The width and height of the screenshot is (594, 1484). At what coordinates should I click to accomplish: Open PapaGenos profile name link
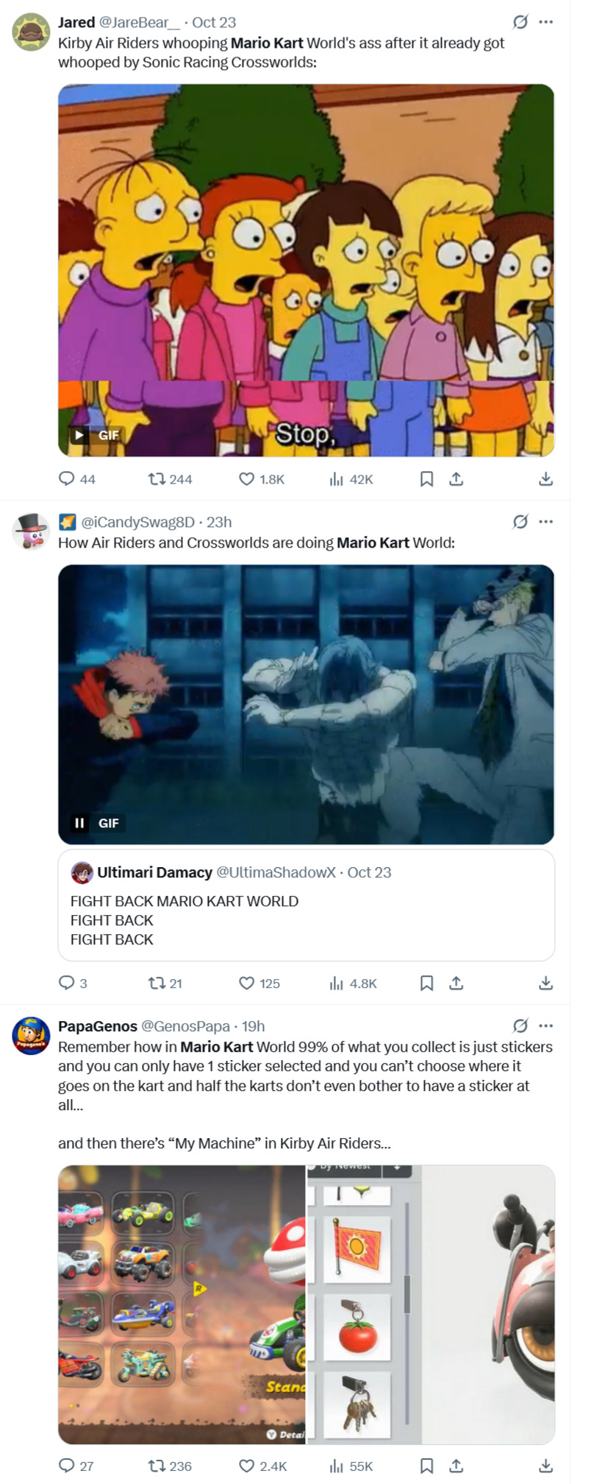[98, 1026]
